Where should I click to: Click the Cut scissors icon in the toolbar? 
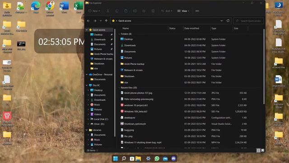click(x=108, y=11)
